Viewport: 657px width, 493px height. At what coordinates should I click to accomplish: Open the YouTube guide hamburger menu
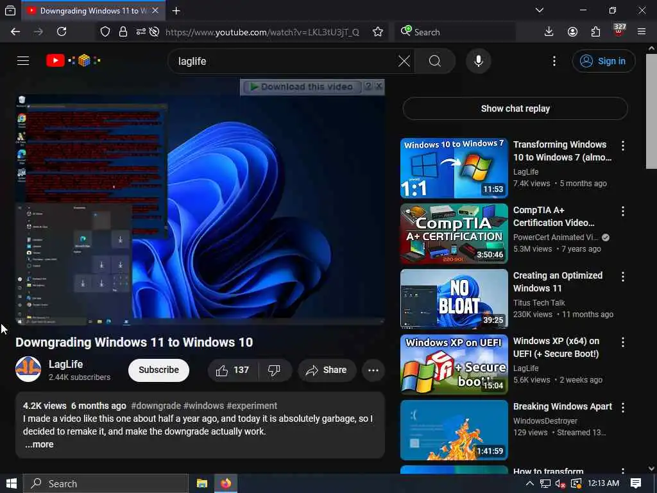point(23,61)
